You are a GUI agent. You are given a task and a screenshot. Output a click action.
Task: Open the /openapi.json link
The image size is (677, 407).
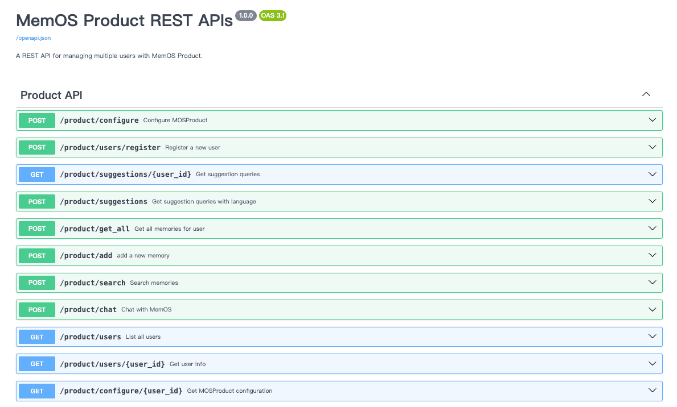(33, 38)
